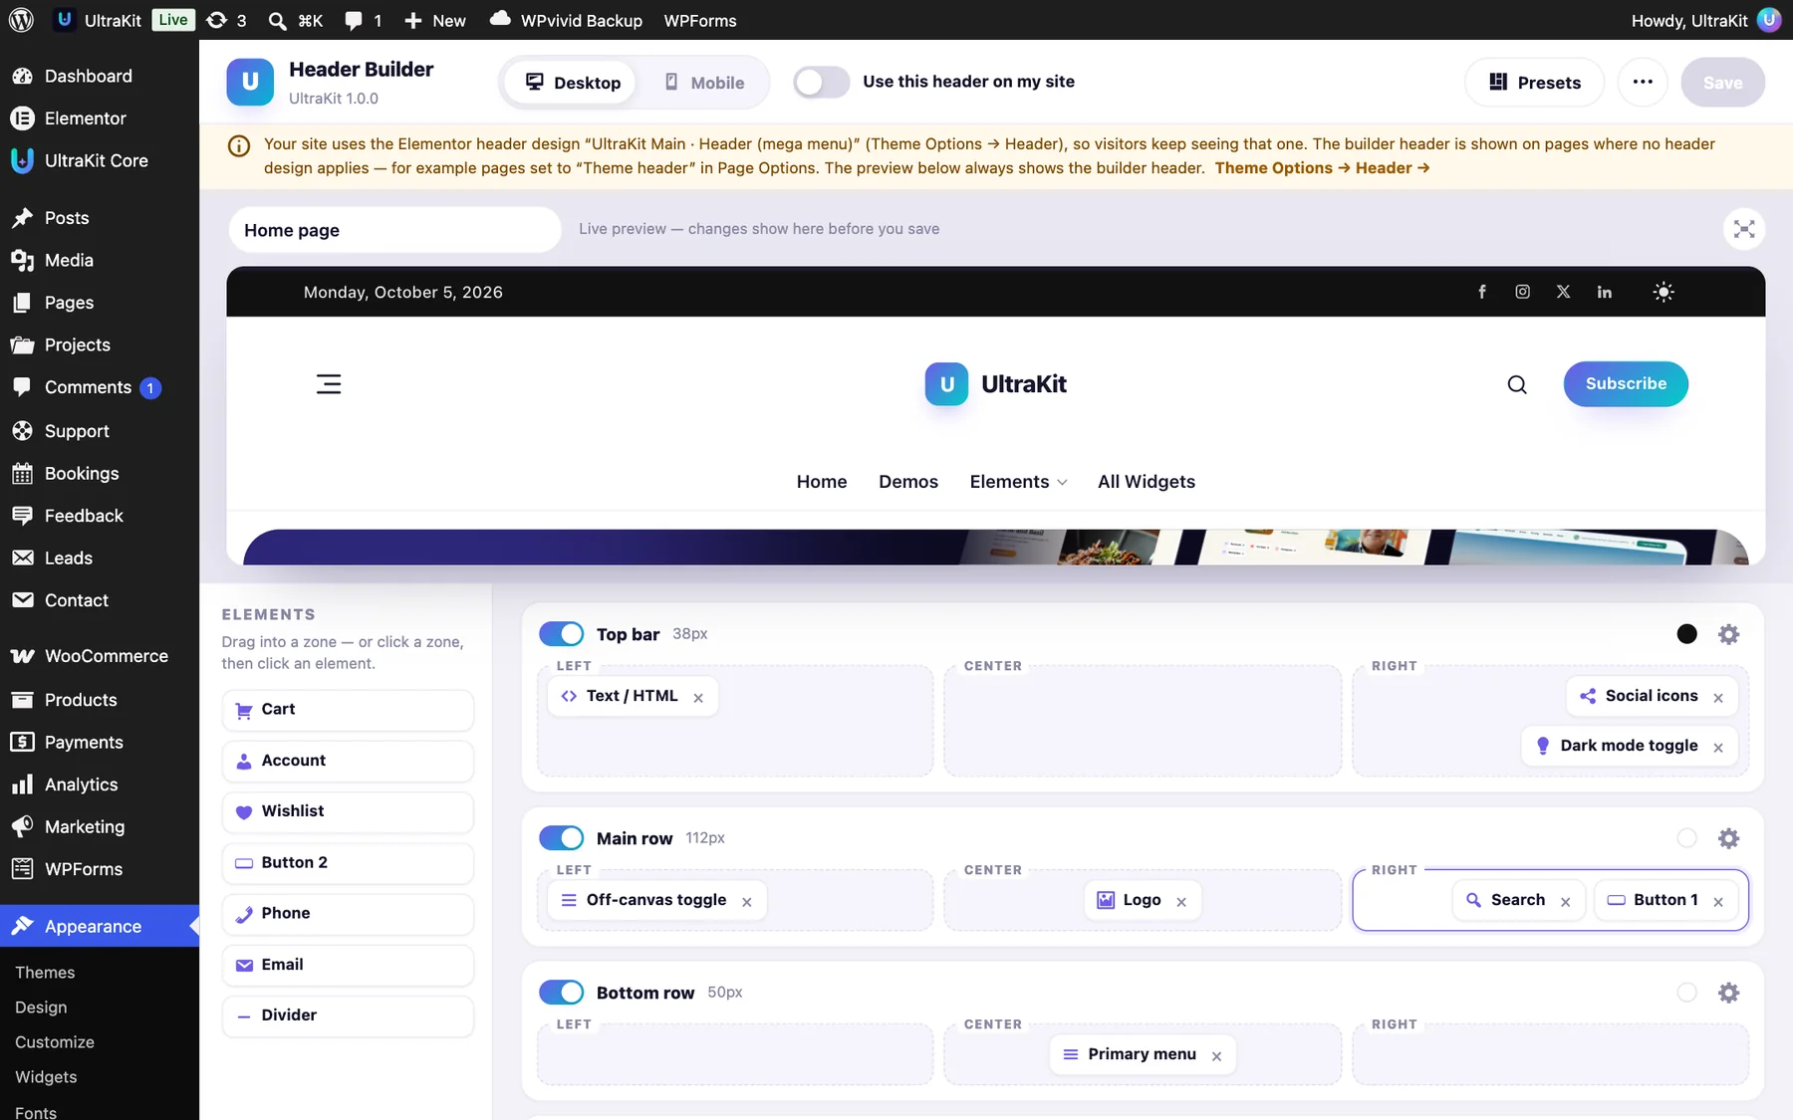Disable the Bottom row toggle

click(x=562, y=992)
